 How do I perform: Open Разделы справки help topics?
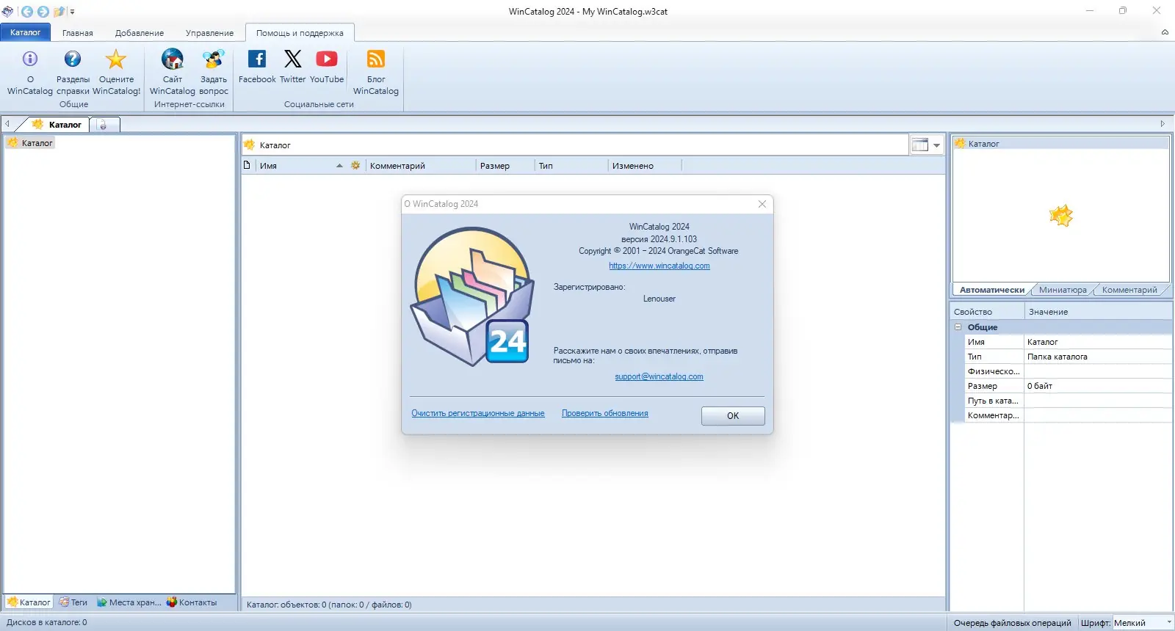pos(73,59)
